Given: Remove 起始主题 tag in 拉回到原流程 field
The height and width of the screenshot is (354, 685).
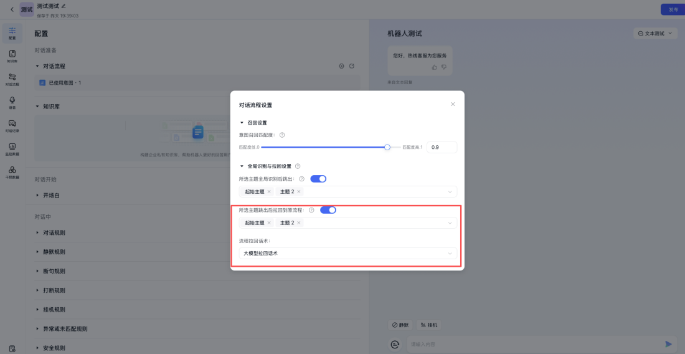Looking at the screenshot, I should [x=269, y=223].
